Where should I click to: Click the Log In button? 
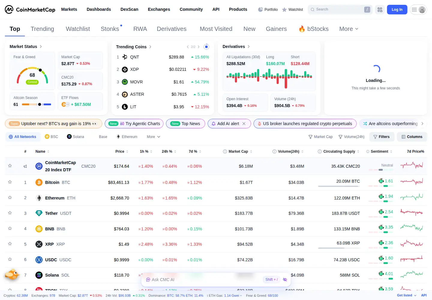397,10
